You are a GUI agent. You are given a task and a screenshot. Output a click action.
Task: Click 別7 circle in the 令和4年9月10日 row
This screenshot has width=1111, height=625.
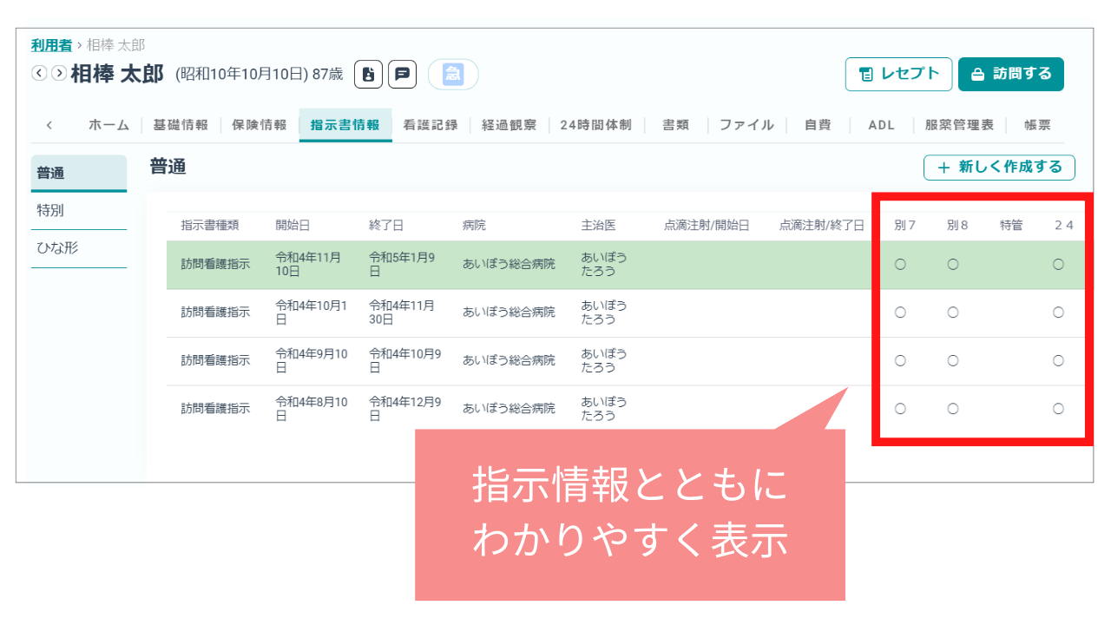pyautogui.click(x=900, y=361)
